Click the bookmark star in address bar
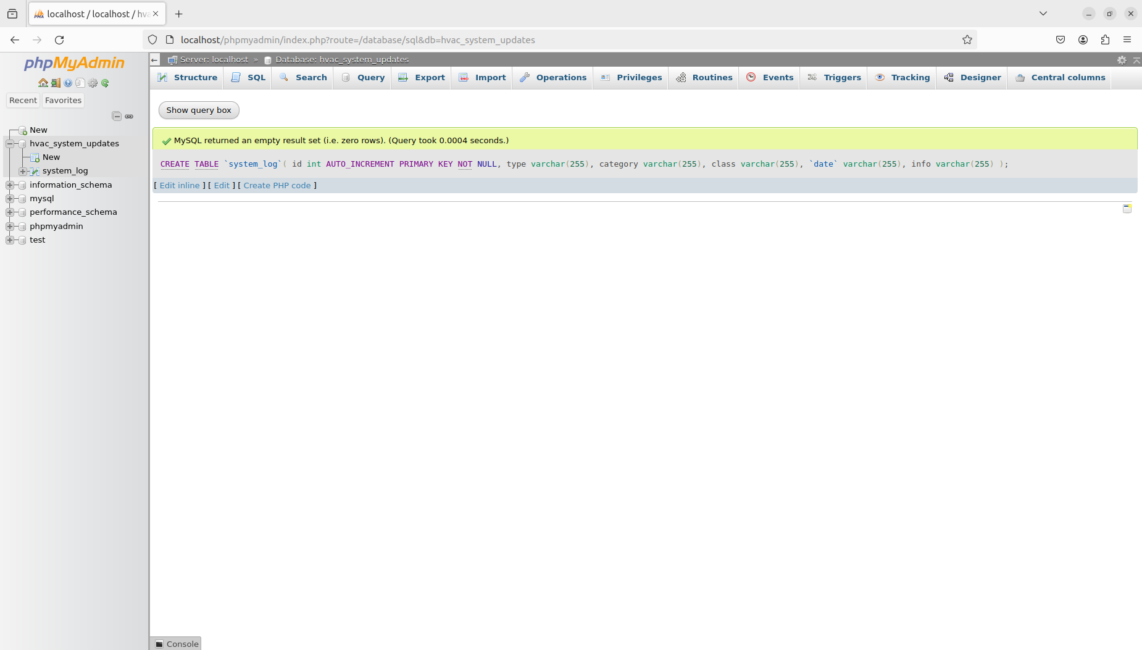Image resolution: width=1142 pixels, height=650 pixels. (x=967, y=40)
